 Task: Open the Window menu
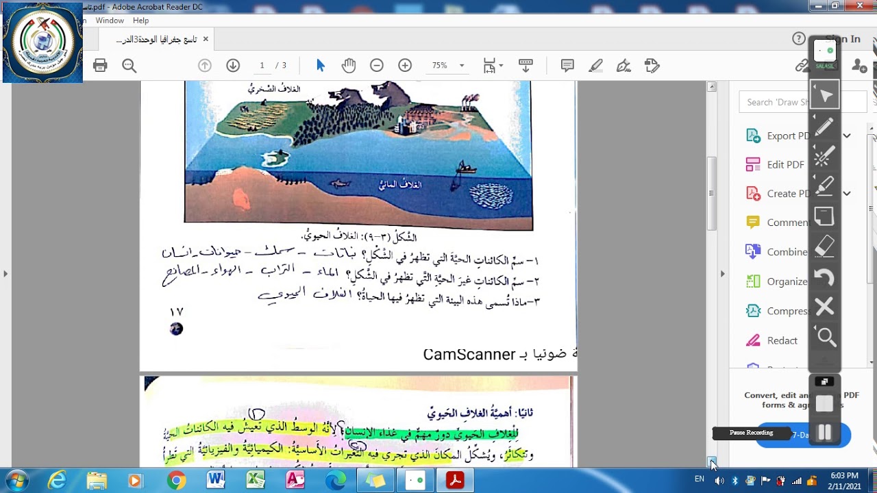point(110,21)
